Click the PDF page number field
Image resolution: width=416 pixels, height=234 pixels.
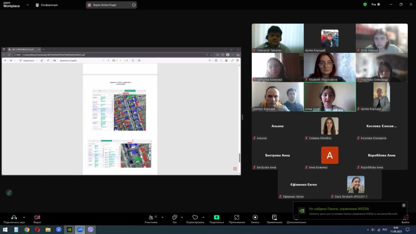[x=120, y=61]
